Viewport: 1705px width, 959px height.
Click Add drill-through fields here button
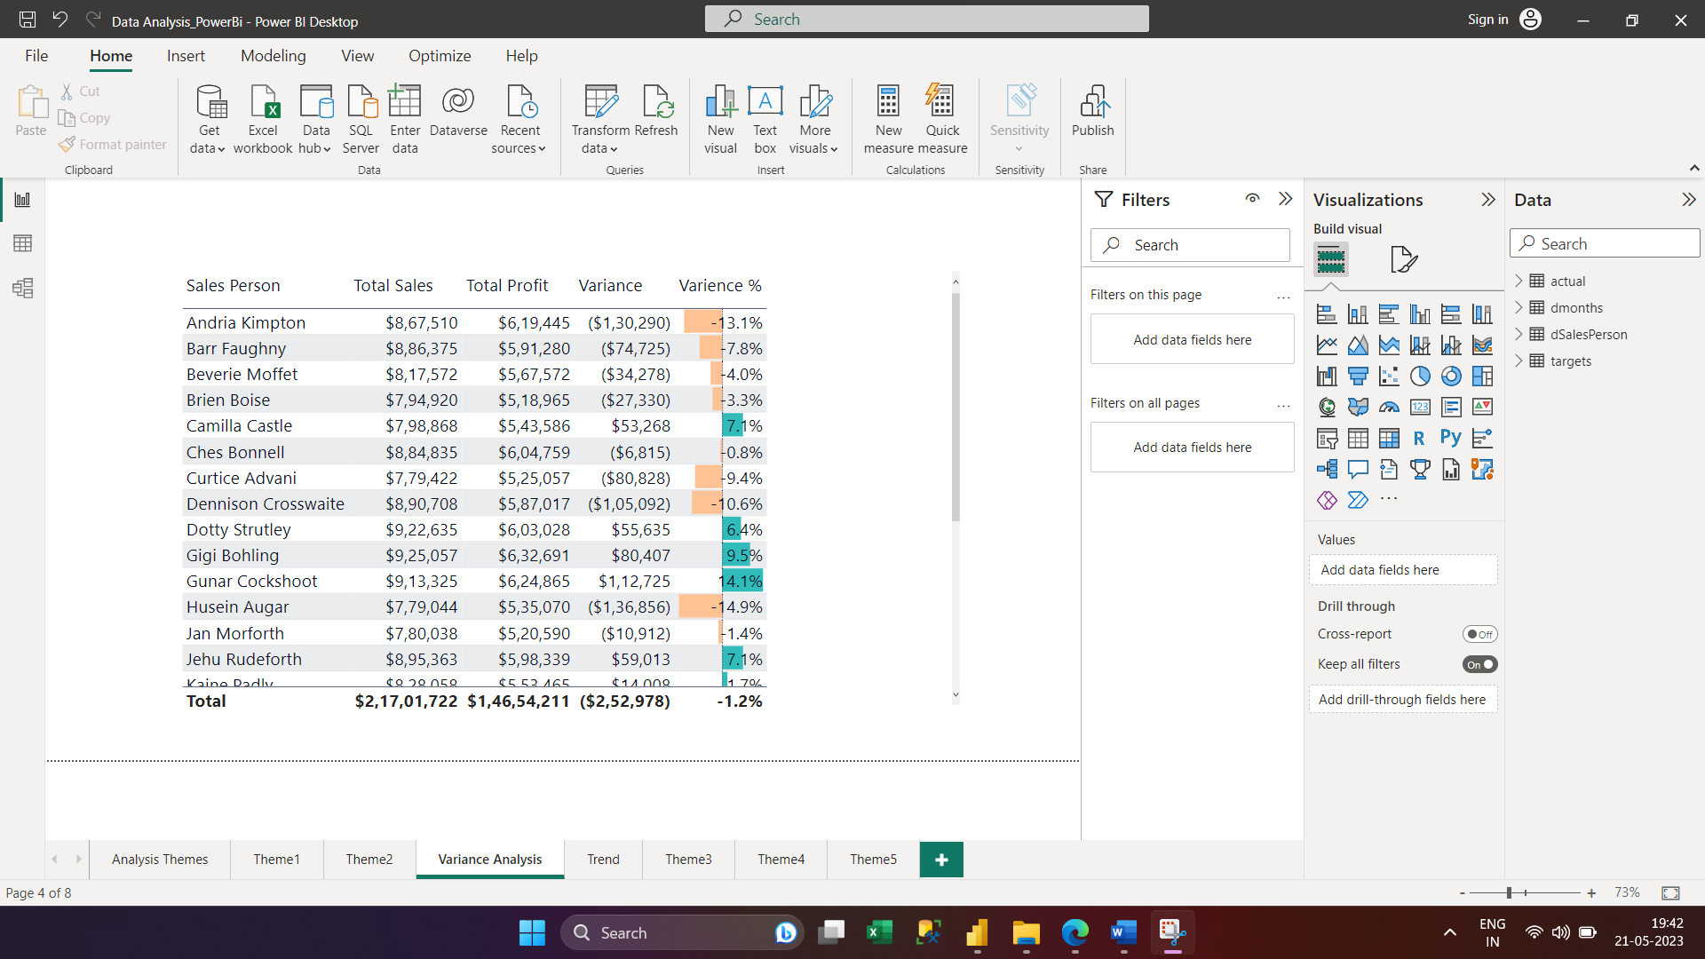click(x=1401, y=699)
